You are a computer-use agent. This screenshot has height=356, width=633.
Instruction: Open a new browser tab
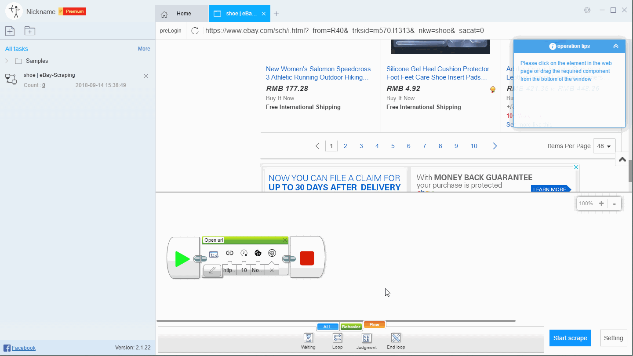(276, 14)
